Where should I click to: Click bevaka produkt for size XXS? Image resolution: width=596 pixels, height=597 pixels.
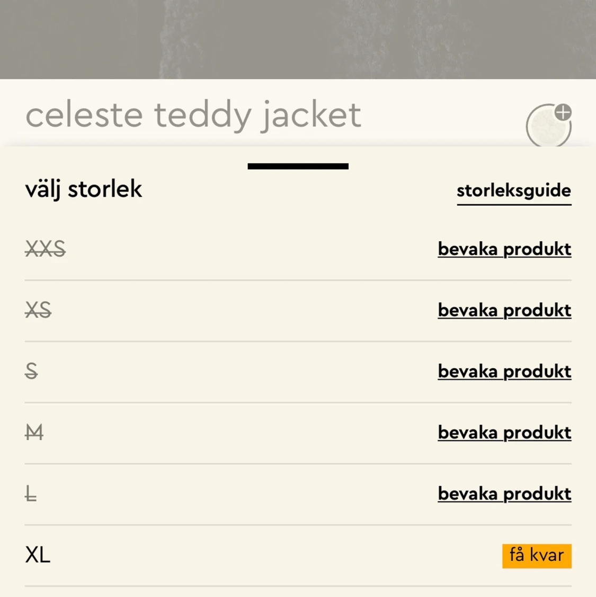point(504,249)
